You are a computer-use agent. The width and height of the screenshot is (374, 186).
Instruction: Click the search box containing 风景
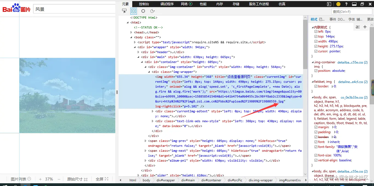(74, 9)
